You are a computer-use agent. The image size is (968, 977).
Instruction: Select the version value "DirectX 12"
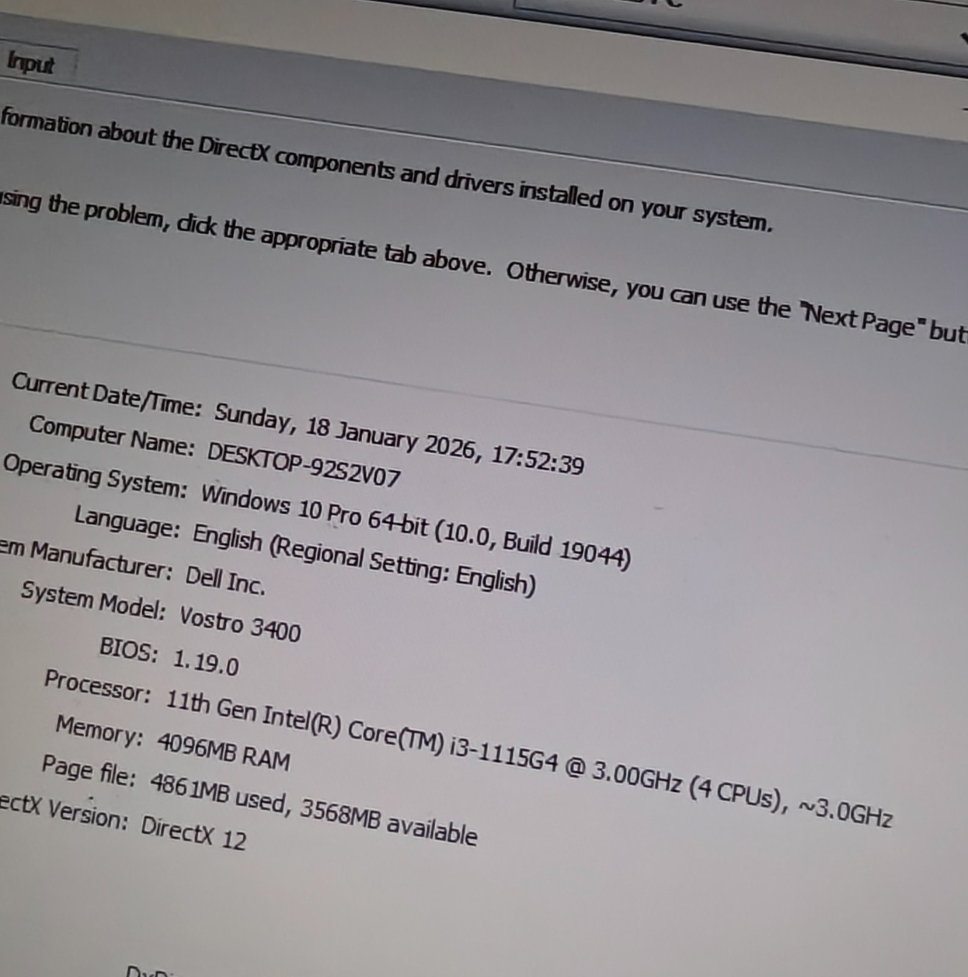[x=193, y=833]
